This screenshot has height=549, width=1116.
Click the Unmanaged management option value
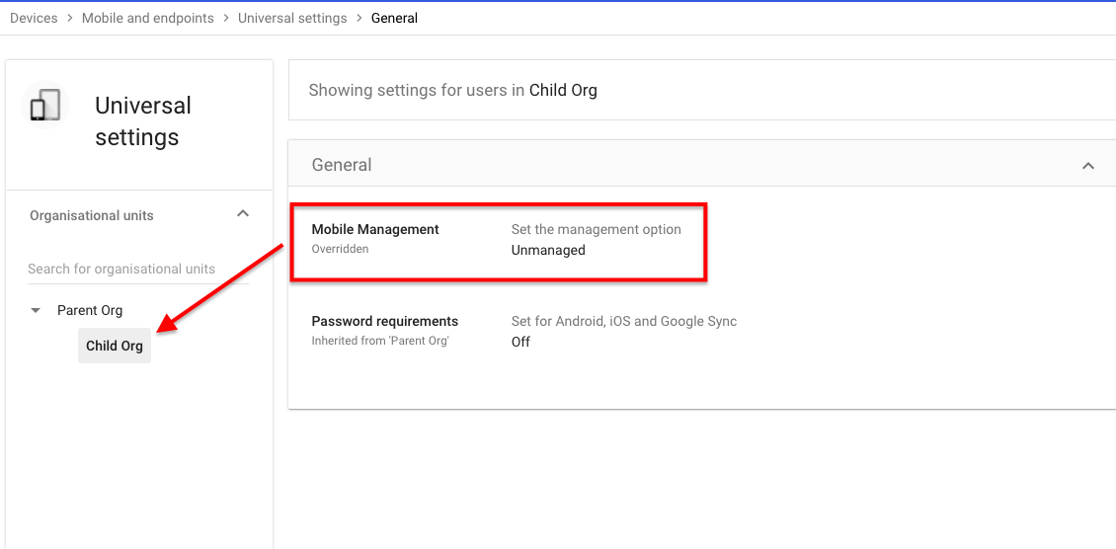(548, 250)
